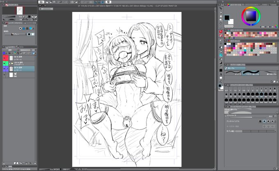Click the trash icon in the Layer panel footer

click(35, 163)
